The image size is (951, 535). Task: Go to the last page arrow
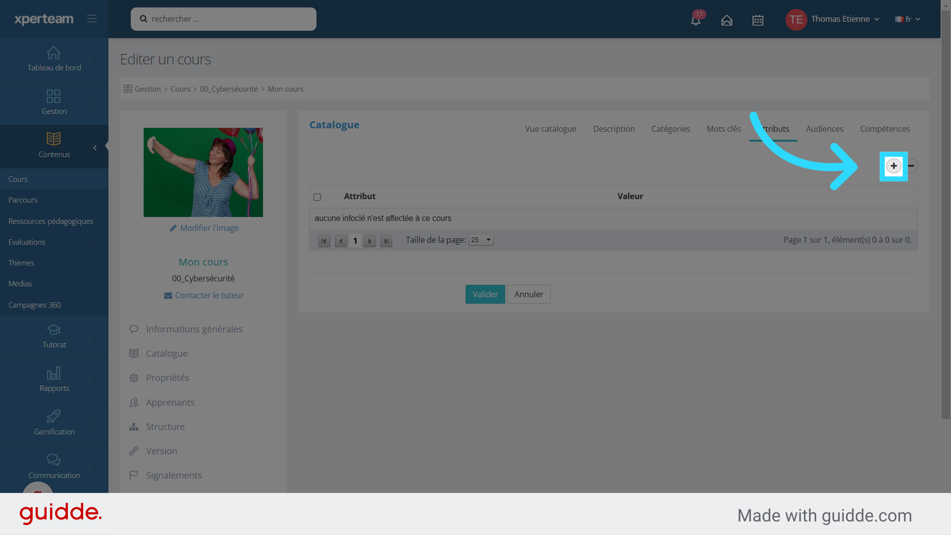coord(386,241)
